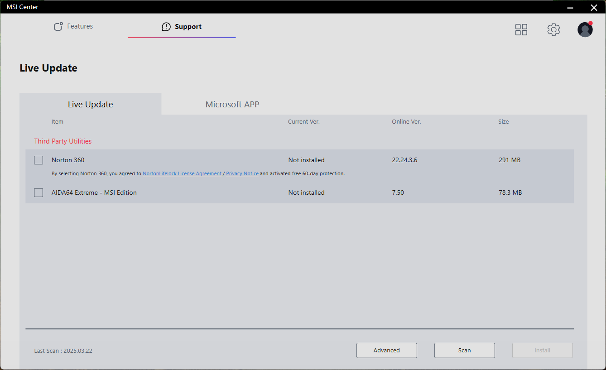
Task: Click the Current Ver. column header
Action: pyautogui.click(x=304, y=122)
